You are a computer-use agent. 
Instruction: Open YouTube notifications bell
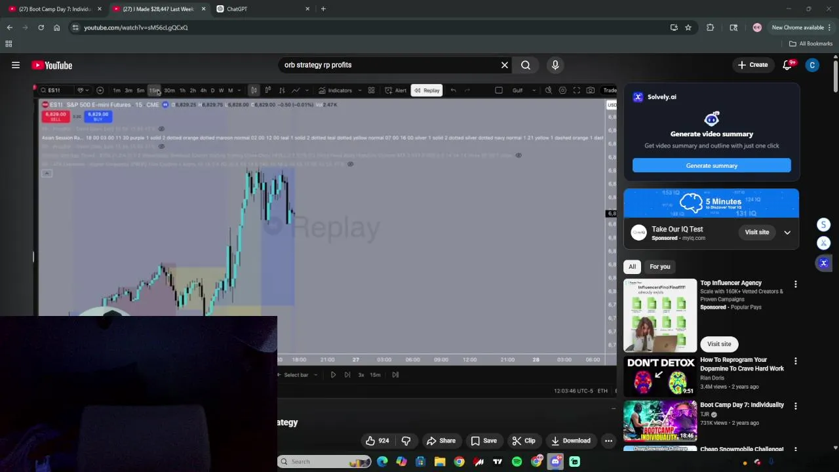click(x=787, y=65)
